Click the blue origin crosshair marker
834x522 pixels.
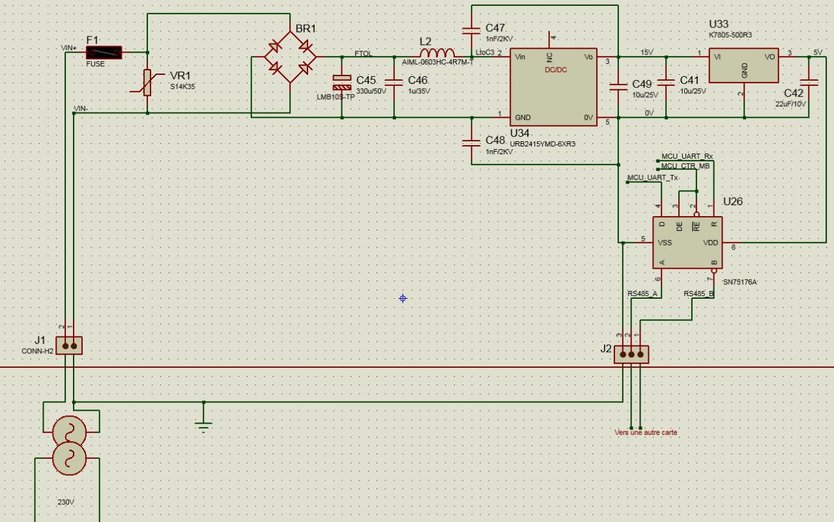(x=403, y=298)
